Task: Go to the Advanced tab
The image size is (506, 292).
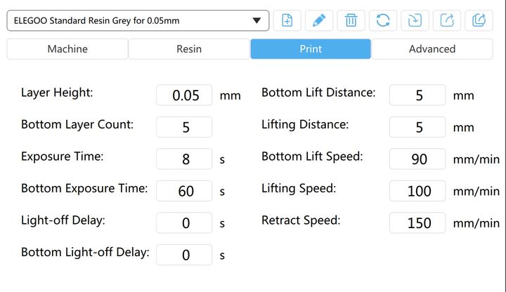Action: pyautogui.click(x=432, y=49)
